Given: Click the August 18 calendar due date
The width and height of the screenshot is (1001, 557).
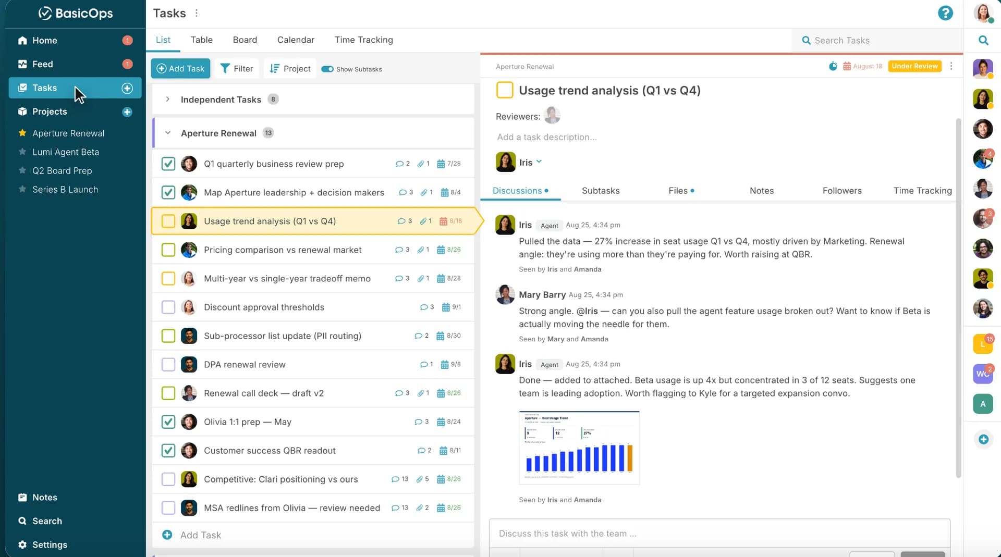Looking at the screenshot, I should (x=863, y=66).
